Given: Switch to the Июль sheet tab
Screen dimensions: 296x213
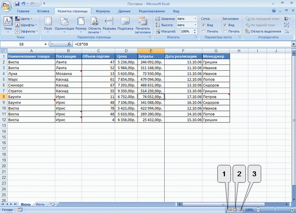Looking at the screenshot, I should point(40,204).
